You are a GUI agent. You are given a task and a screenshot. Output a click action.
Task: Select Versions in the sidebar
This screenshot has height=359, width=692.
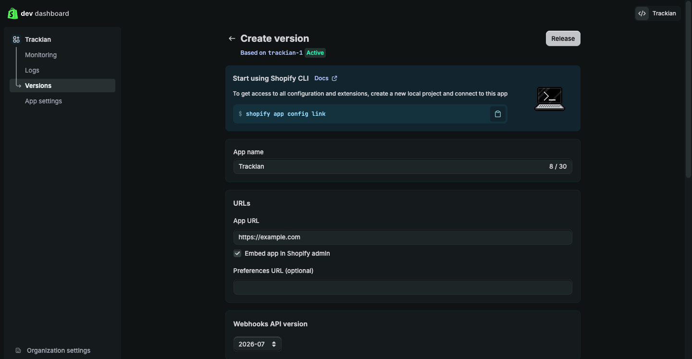click(x=62, y=86)
